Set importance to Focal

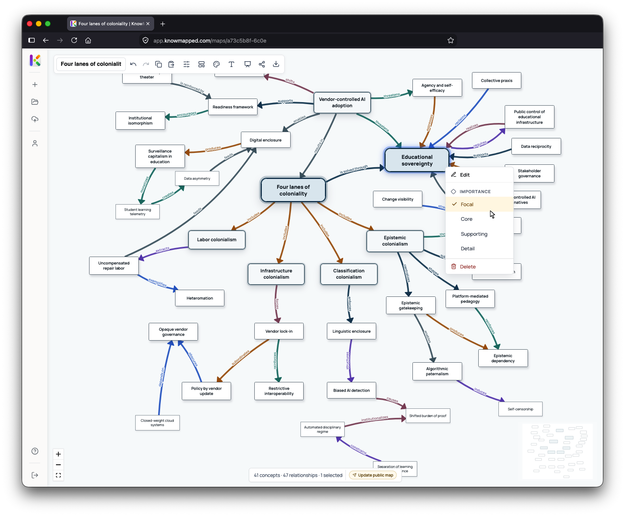click(479, 205)
